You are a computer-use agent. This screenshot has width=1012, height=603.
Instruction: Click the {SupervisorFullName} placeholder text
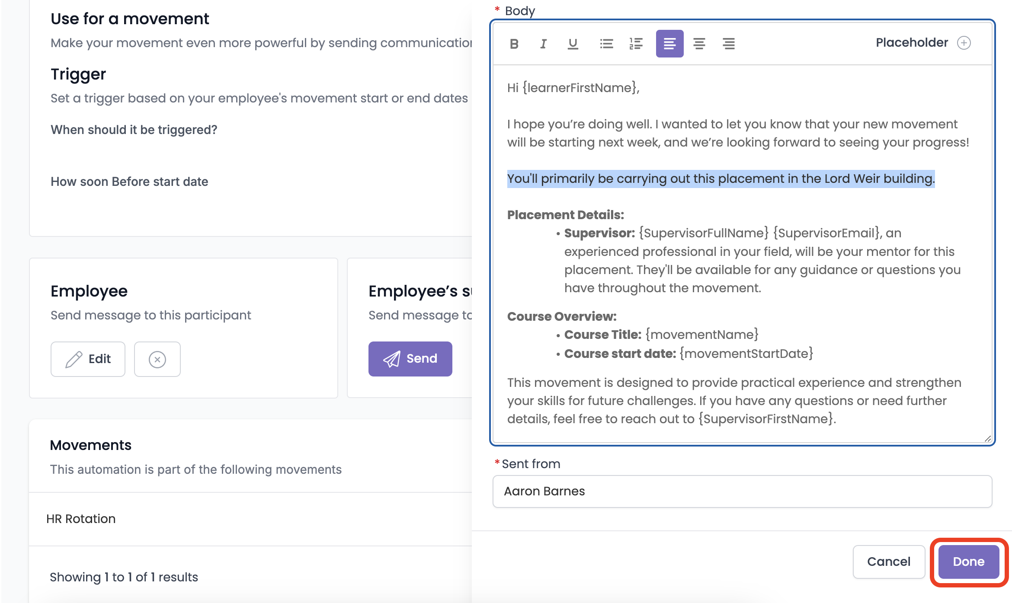(704, 233)
